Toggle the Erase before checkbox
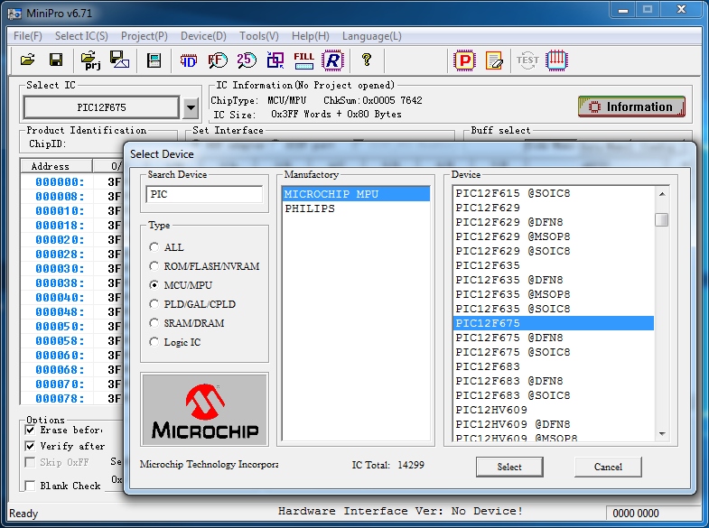Screen dimensions: 709x528 click(x=30, y=430)
